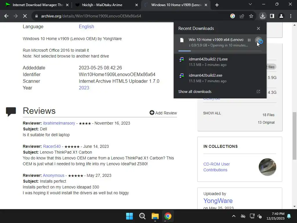View site information via lock icon
This screenshot has width=297, height=223.
click(36, 16)
